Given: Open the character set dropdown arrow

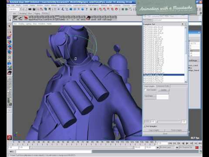Looking at the screenshot, I should (177, 147).
